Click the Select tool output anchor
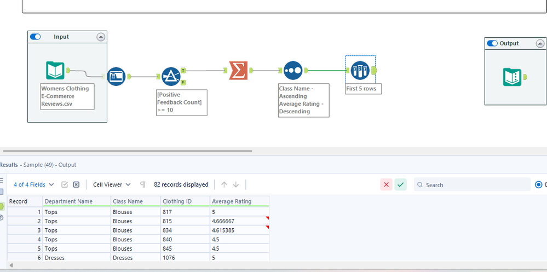This screenshot has height=272, width=547. [x=129, y=76]
